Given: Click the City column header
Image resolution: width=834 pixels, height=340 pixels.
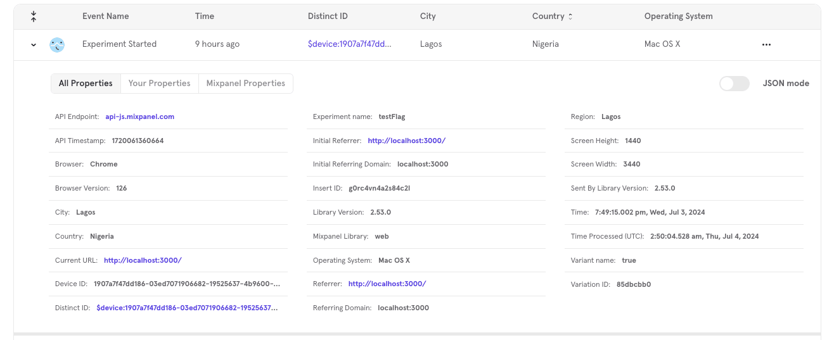Looking at the screenshot, I should pos(428,16).
